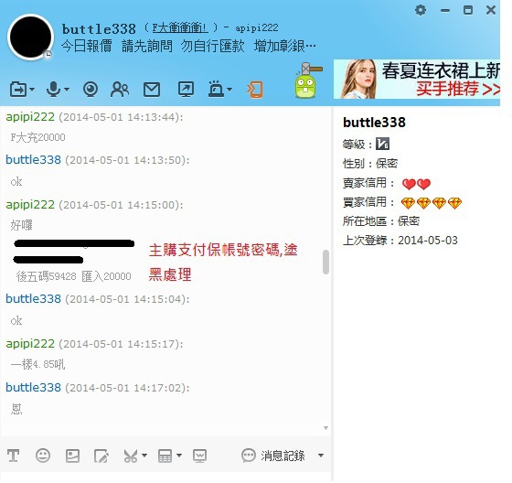
Task: Expand the send file dropdown arrow
Action: pos(32,89)
